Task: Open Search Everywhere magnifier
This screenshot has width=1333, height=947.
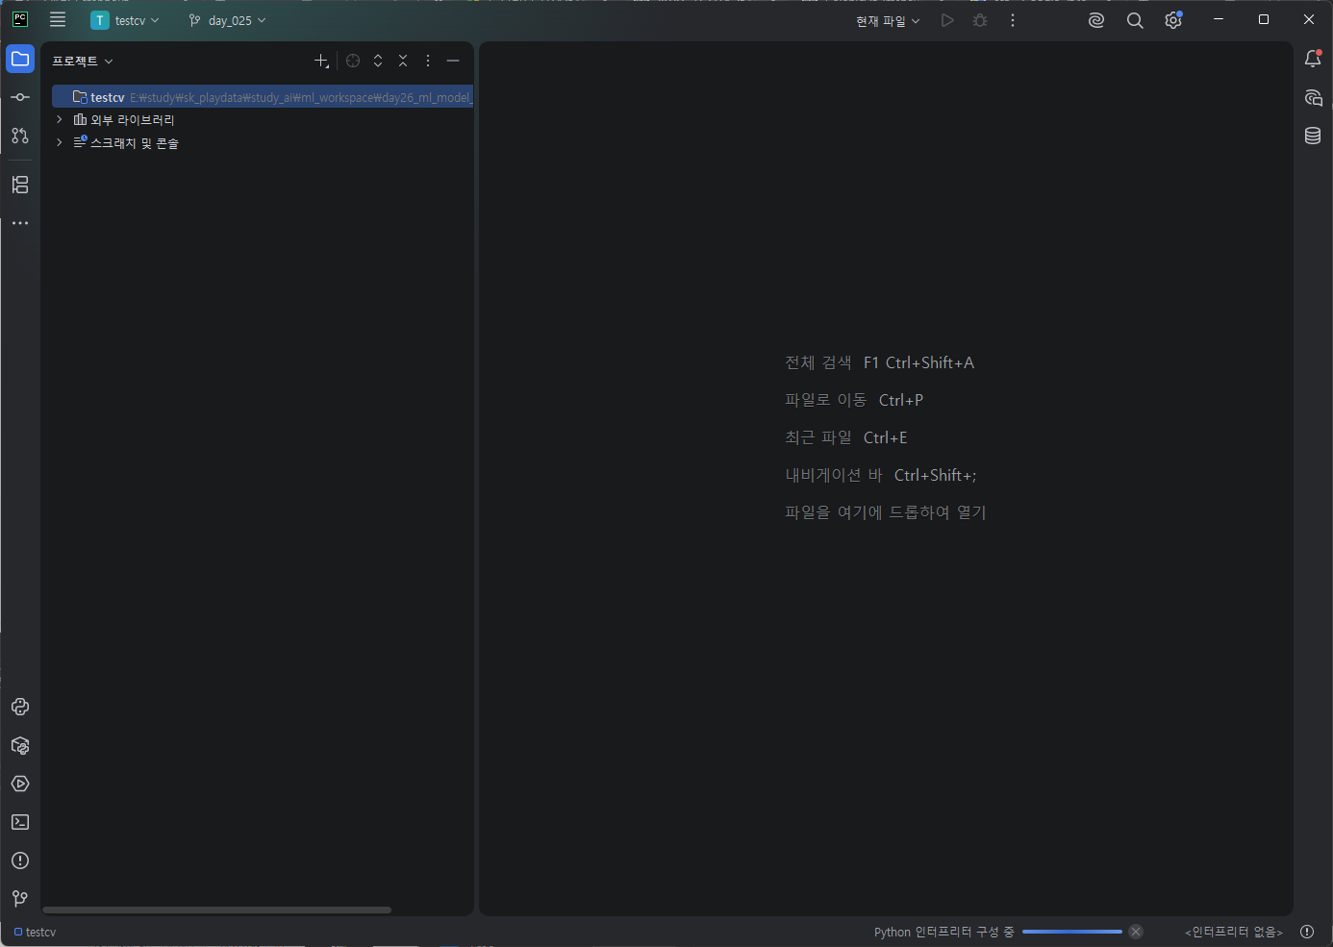Action: (x=1135, y=20)
